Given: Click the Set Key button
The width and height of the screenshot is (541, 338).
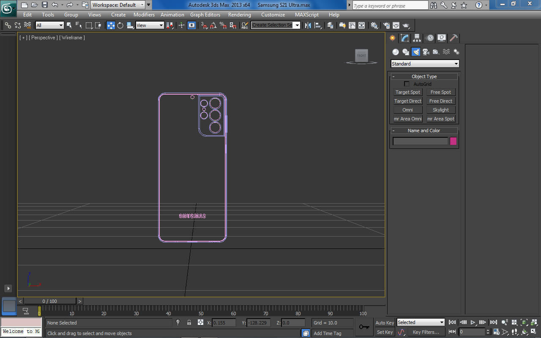Looking at the screenshot, I should (385, 332).
